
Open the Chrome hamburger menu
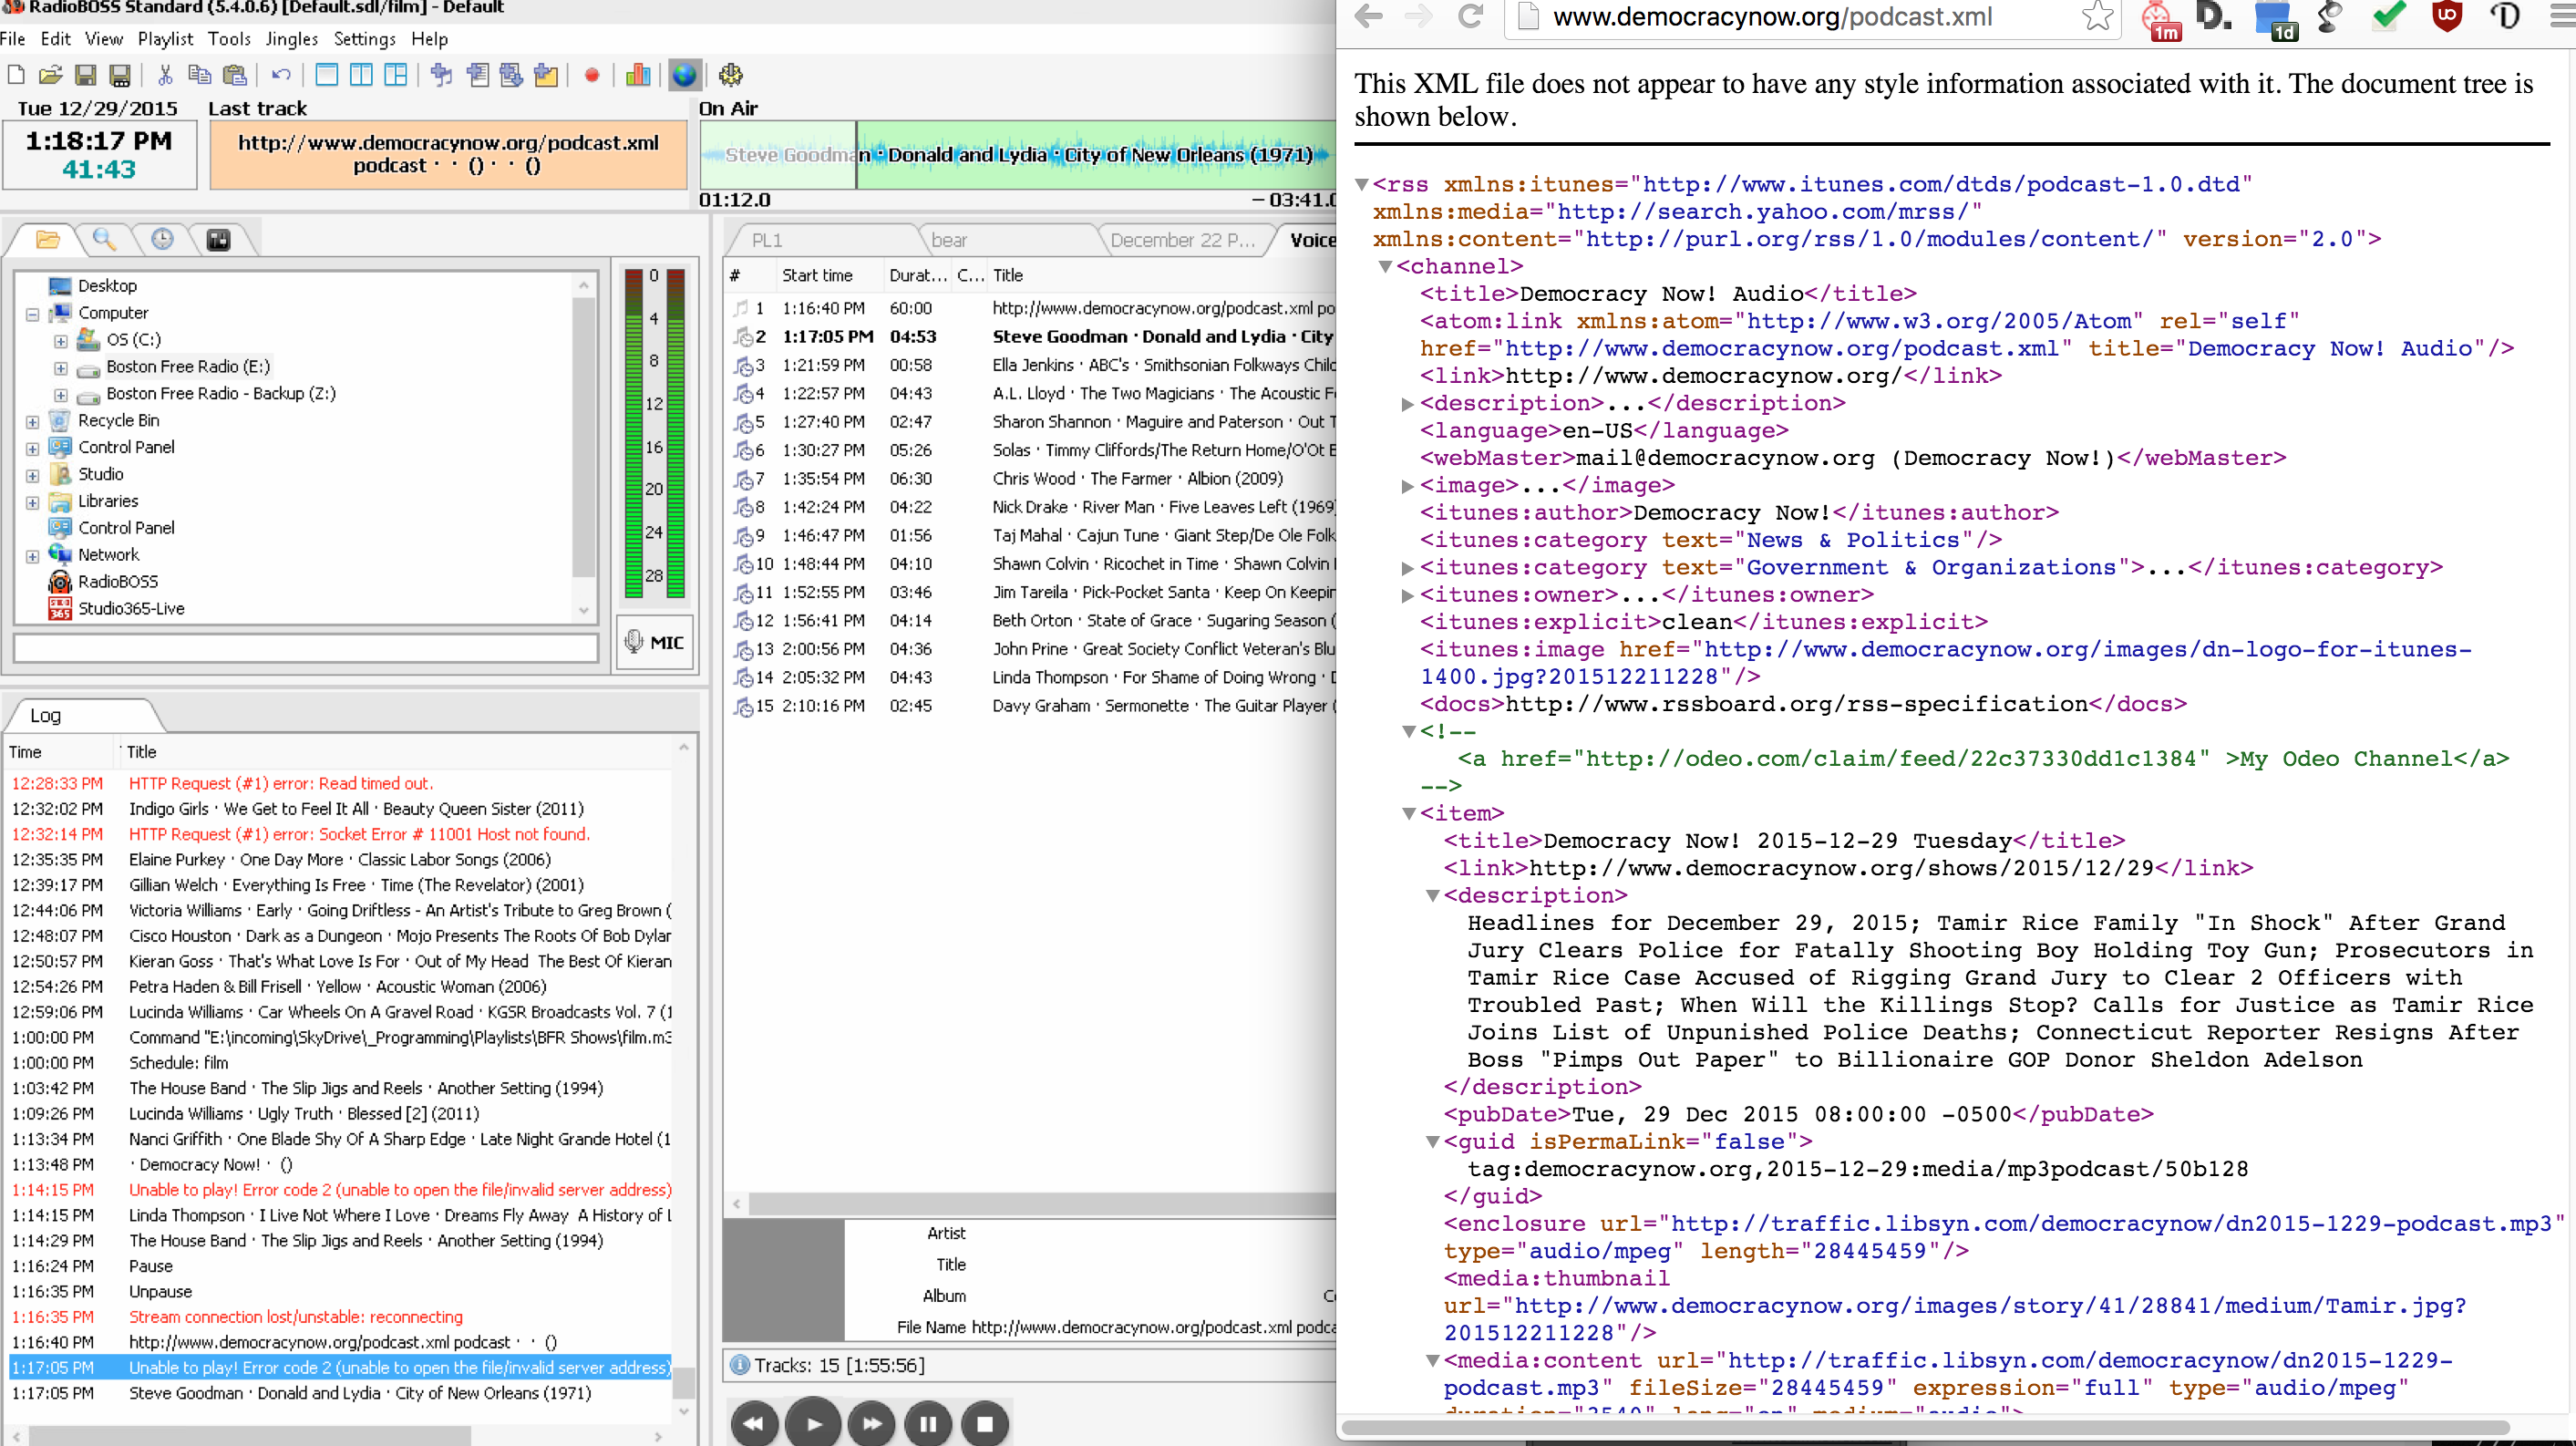click(x=2563, y=16)
